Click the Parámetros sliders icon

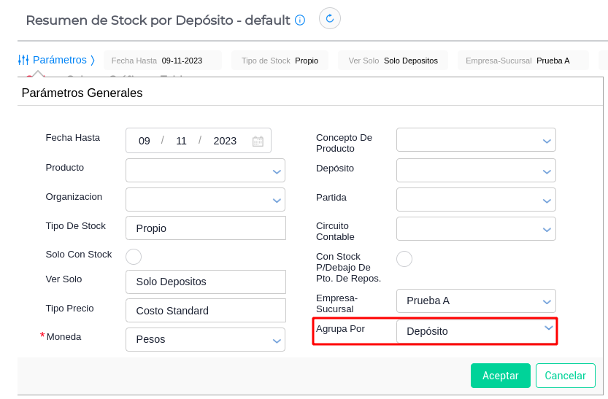[x=23, y=60]
